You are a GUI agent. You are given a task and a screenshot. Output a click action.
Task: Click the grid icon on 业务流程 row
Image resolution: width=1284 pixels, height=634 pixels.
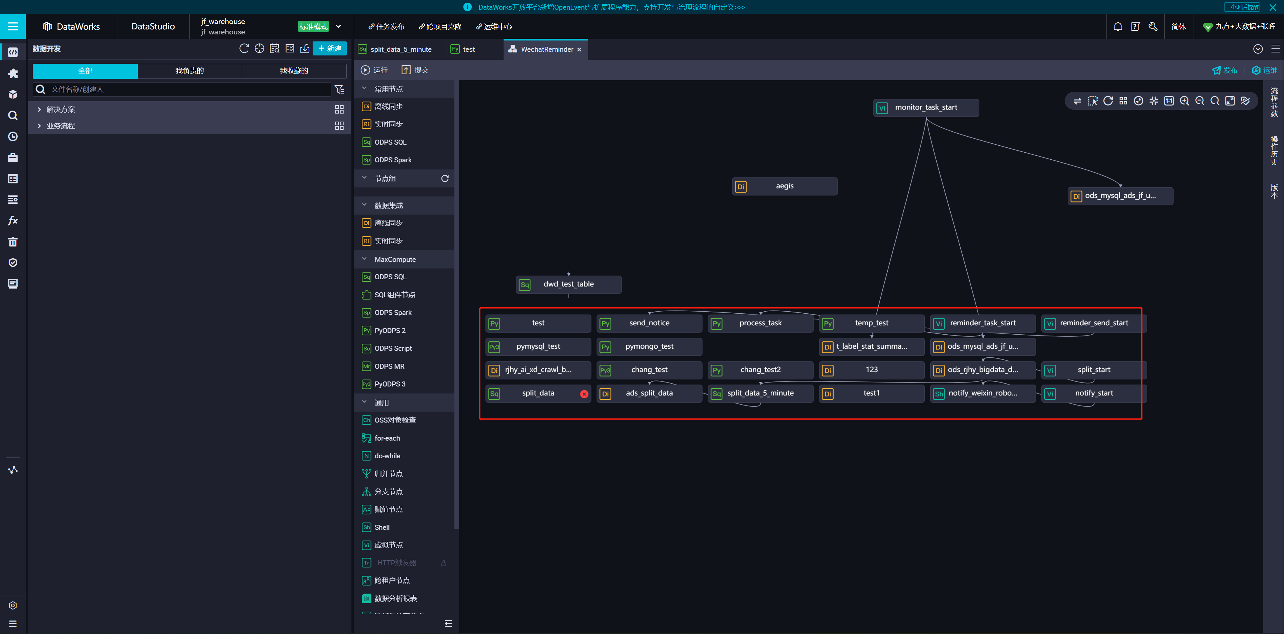(339, 126)
